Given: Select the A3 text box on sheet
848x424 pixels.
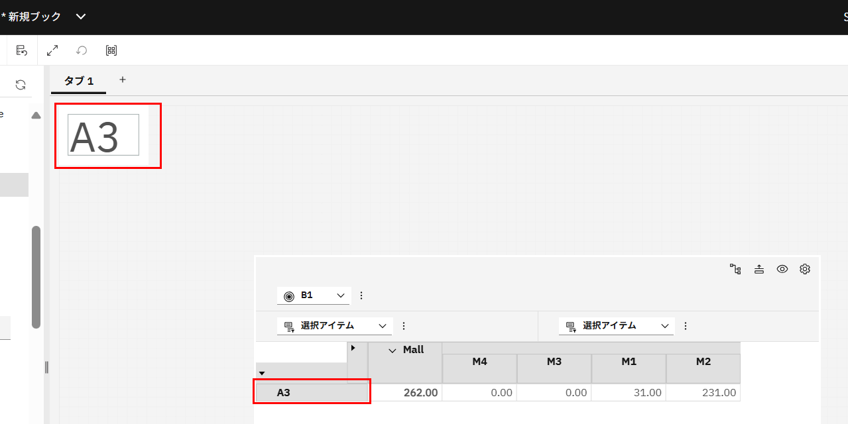Looking at the screenshot, I should (103, 134).
